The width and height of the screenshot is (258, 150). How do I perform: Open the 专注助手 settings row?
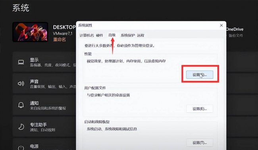44,127
